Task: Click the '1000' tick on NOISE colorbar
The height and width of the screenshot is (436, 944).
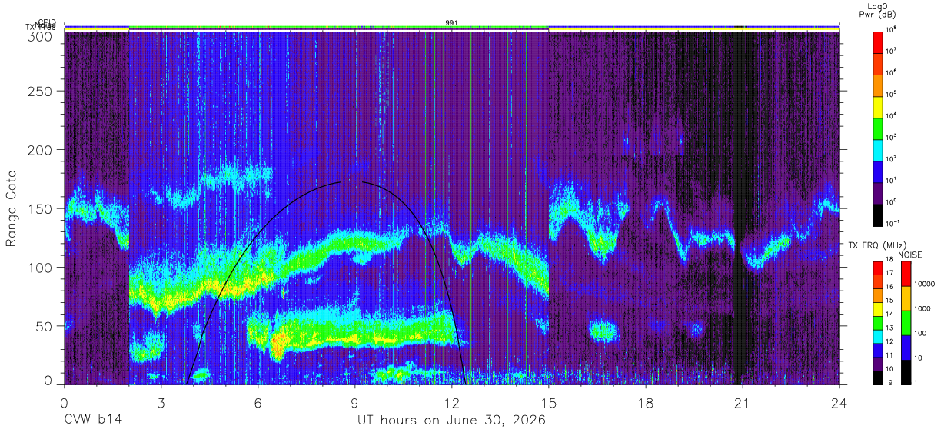Action: coord(922,310)
